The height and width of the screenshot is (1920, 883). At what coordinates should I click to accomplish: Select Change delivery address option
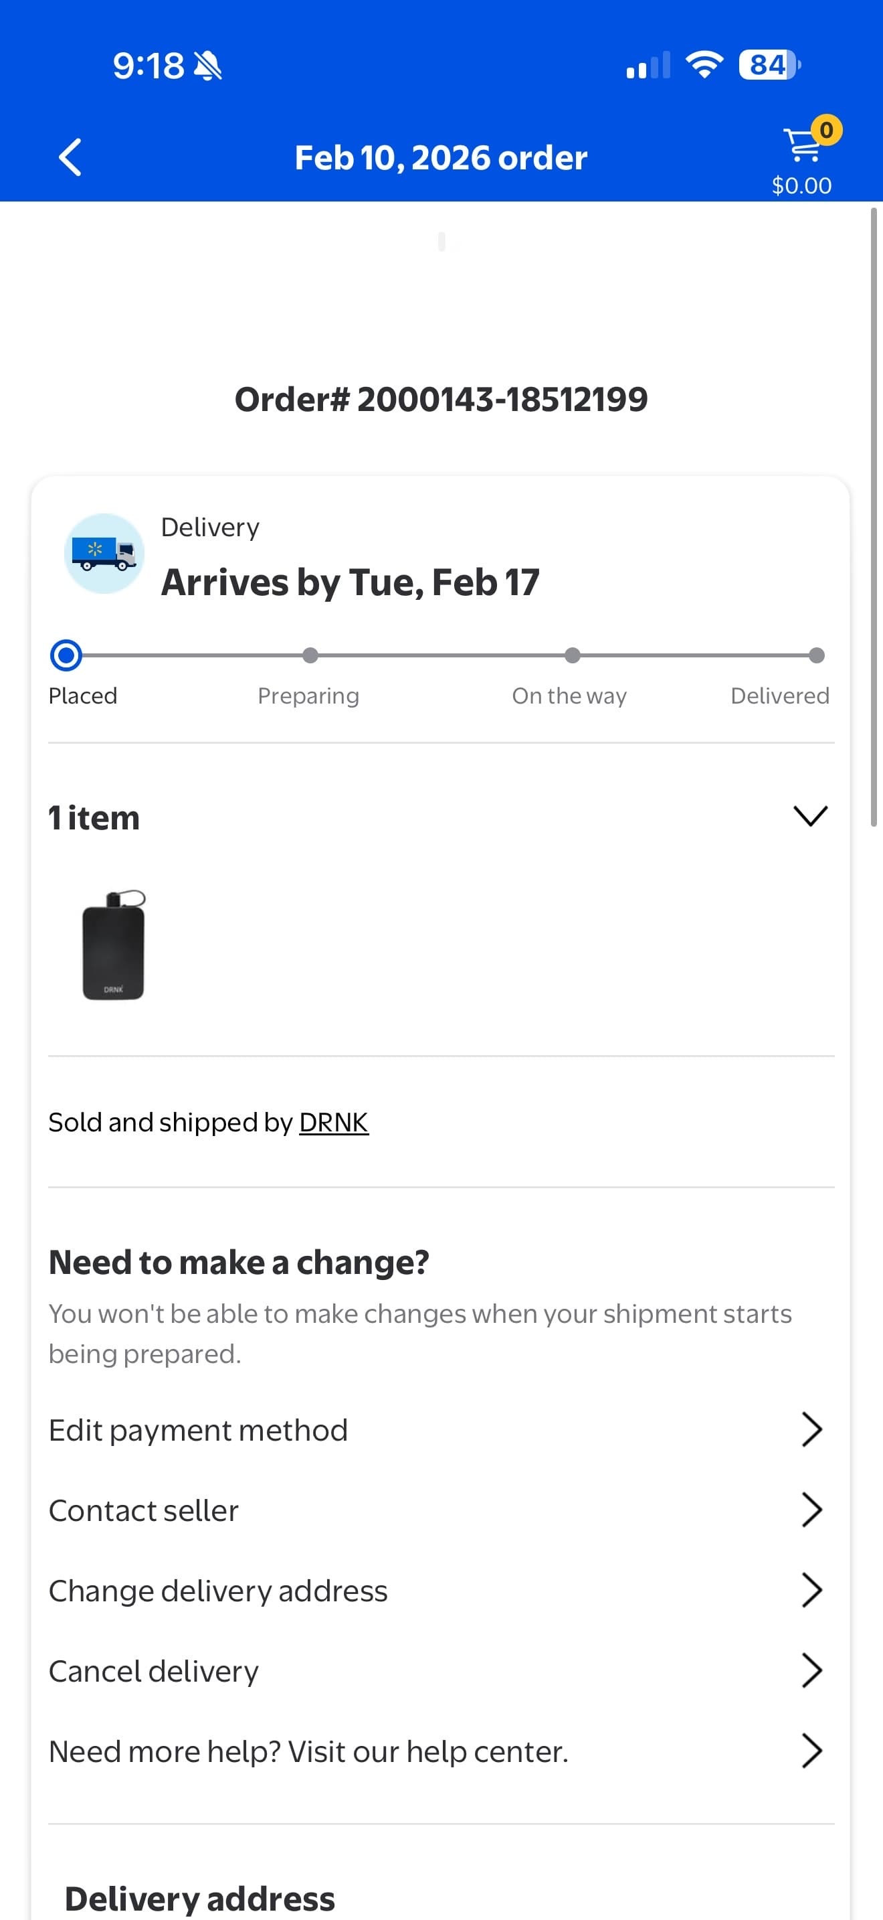tap(218, 1591)
